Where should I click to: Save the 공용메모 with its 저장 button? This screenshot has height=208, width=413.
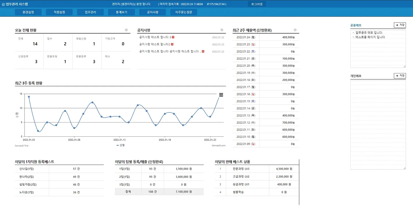coord(400,25)
